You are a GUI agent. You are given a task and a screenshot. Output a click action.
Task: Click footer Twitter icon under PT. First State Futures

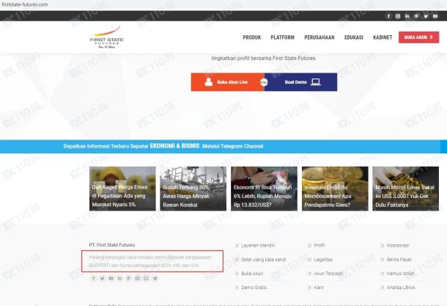tap(102, 278)
